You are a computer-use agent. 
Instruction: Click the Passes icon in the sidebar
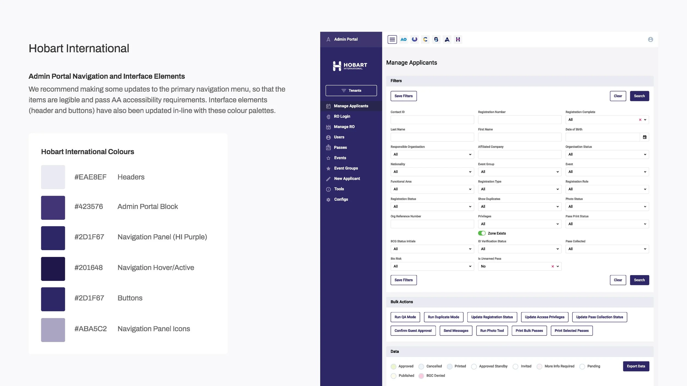click(x=328, y=147)
